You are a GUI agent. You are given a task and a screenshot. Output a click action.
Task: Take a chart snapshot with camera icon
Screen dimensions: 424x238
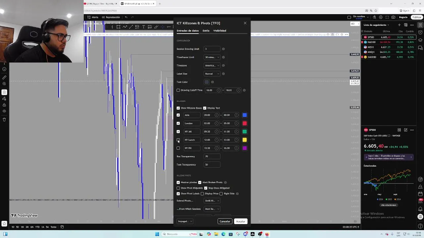coord(393,17)
